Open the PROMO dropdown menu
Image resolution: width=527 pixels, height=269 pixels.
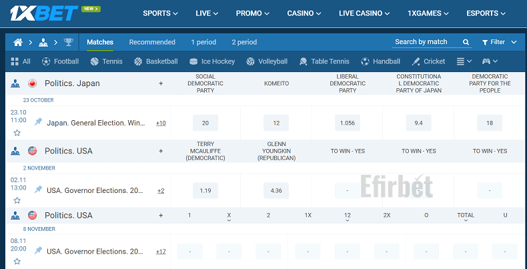tap(252, 13)
